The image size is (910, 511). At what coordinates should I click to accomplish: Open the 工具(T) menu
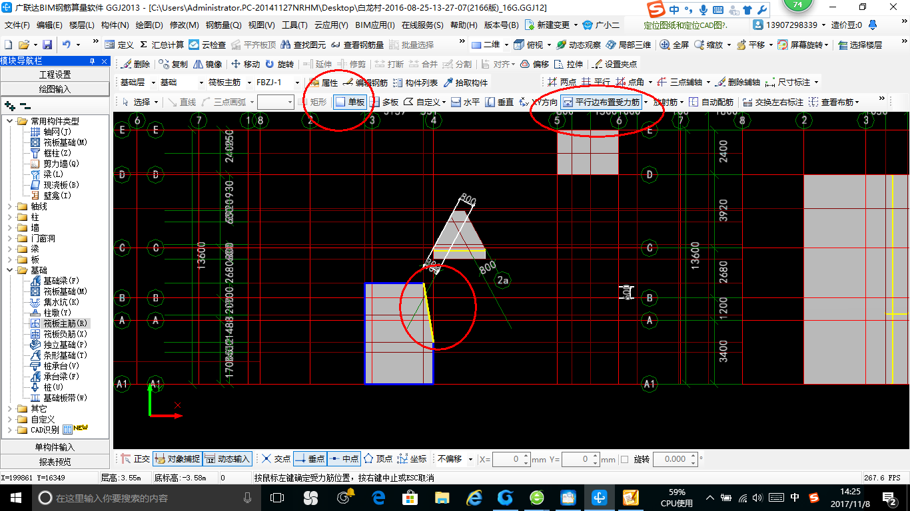(x=294, y=25)
